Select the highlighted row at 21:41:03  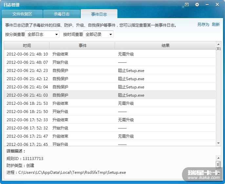pyautogui.click(x=110, y=95)
